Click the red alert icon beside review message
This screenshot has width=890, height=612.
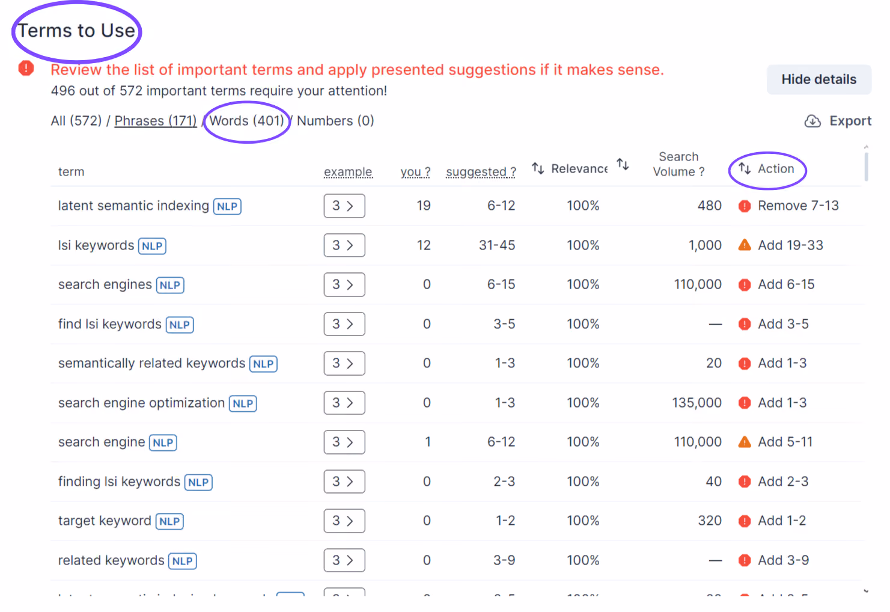(x=26, y=69)
